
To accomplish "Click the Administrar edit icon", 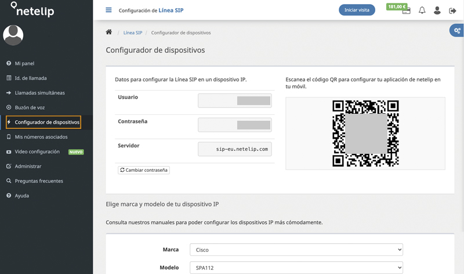I will pyautogui.click(x=9, y=166).
